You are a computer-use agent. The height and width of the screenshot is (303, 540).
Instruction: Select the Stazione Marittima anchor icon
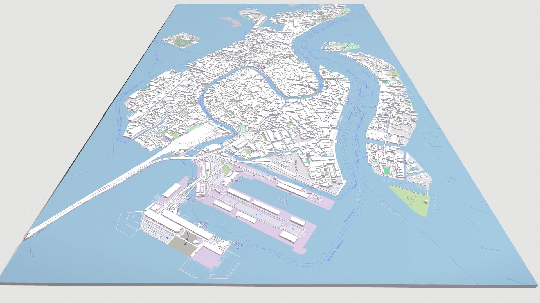[x=237, y=180]
